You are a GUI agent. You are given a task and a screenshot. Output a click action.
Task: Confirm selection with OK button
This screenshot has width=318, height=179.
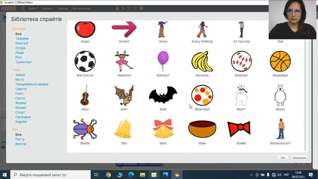tap(283, 158)
